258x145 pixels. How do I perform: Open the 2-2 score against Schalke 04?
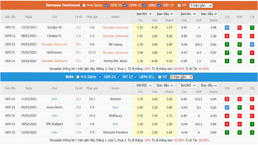tap(78, 28)
